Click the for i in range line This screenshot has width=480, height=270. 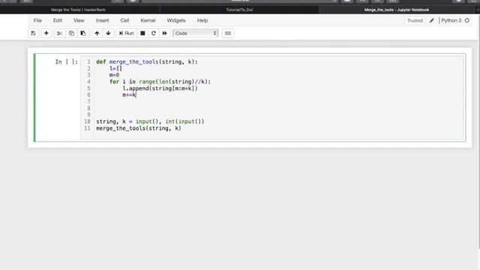[x=160, y=82]
